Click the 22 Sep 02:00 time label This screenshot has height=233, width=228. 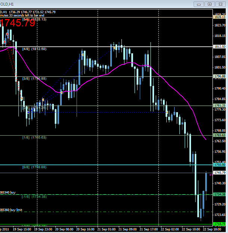(170, 229)
